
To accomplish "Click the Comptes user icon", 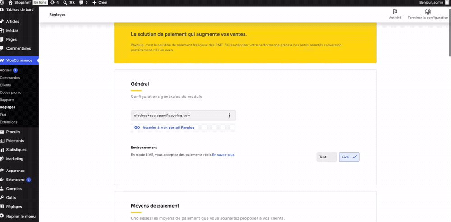I will coord(2,189).
